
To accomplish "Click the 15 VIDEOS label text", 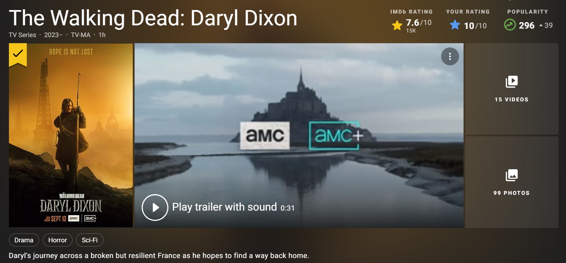I will 511,100.
